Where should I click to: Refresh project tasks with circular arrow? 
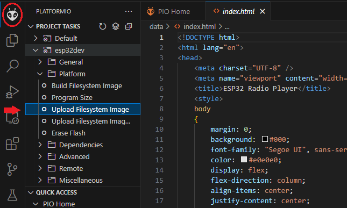tap(102, 26)
